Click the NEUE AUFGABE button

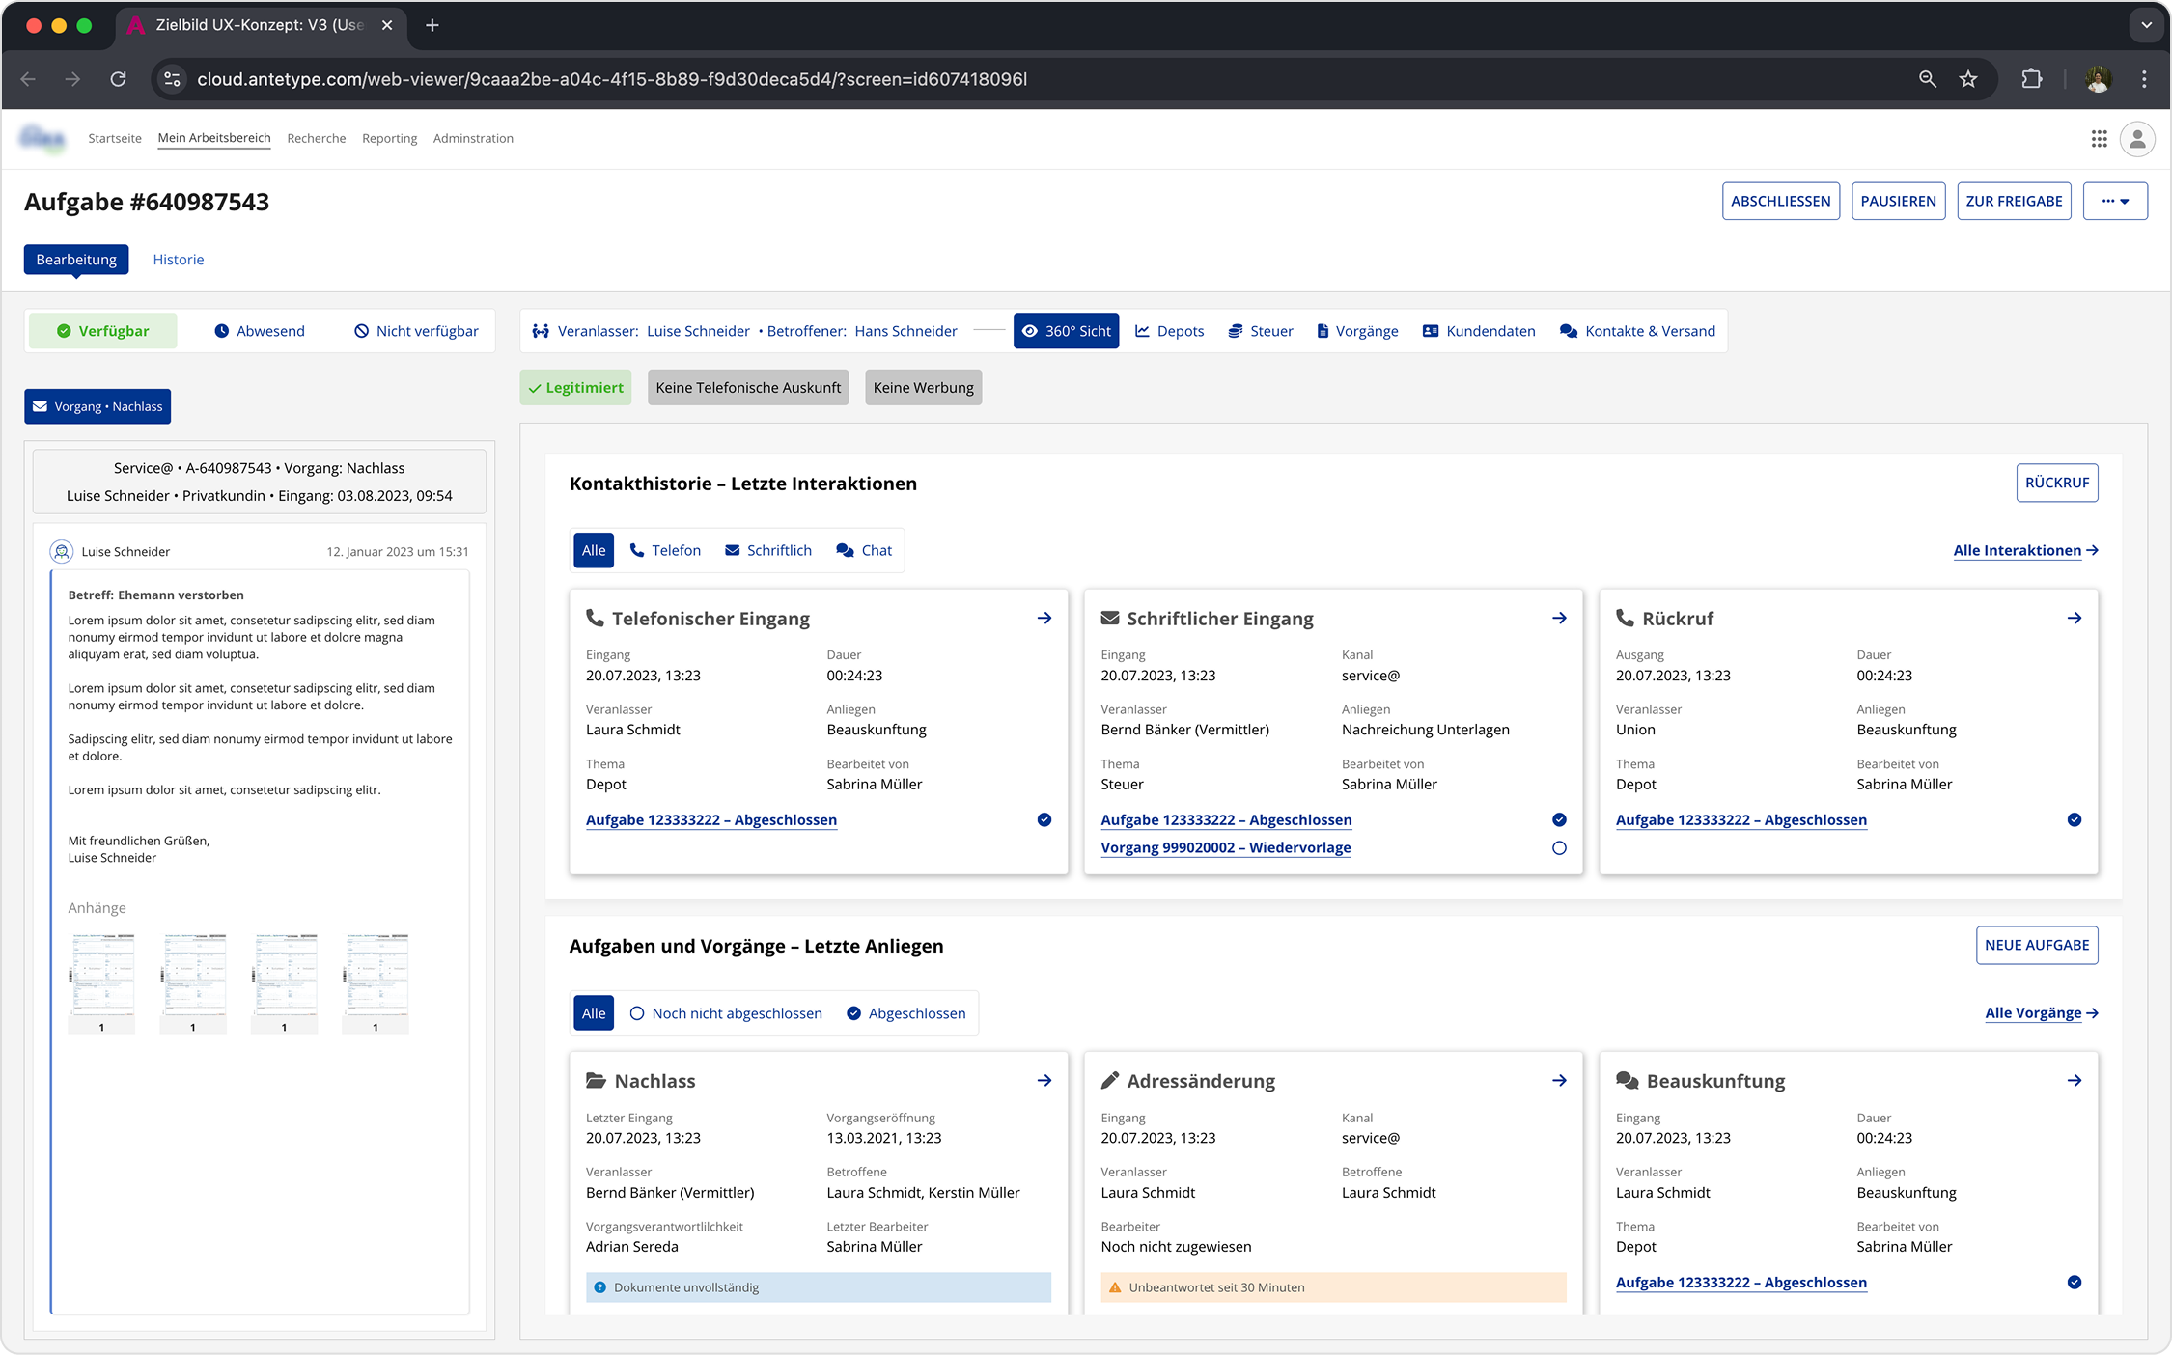tap(2037, 945)
